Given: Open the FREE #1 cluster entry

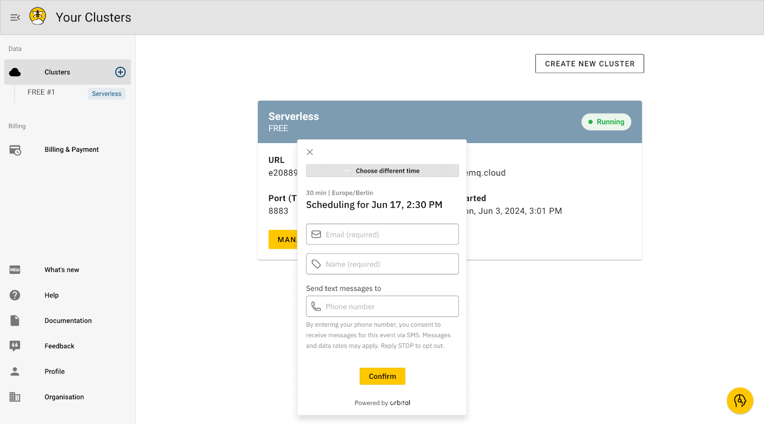Looking at the screenshot, I should 41,92.
